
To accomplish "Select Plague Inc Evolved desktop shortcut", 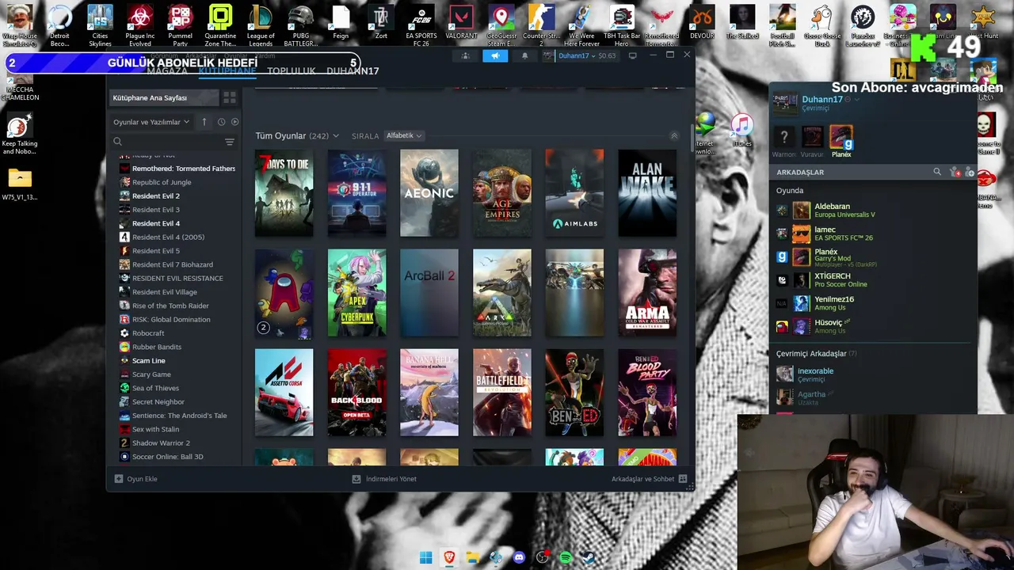I will tap(140, 25).
